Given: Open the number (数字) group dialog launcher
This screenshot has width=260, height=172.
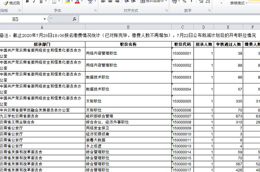Looking at the screenshot, I should click(x=209, y=10).
